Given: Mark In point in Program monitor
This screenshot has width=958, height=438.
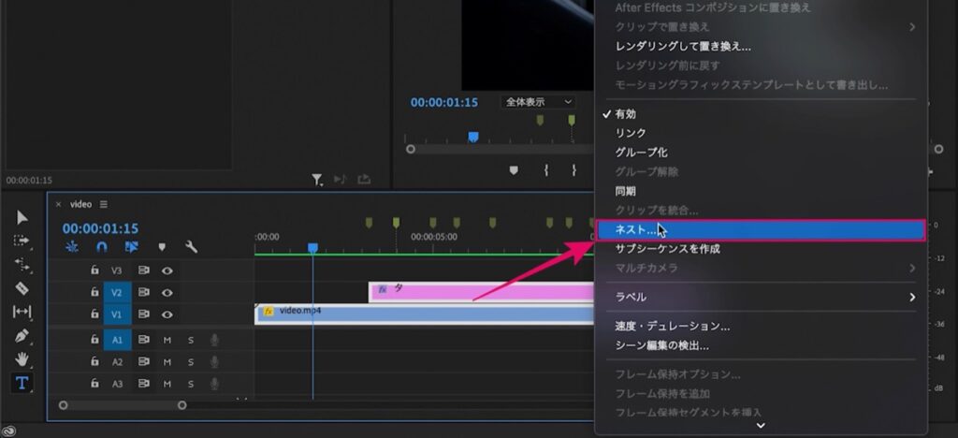Looking at the screenshot, I should pyautogui.click(x=545, y=170).
